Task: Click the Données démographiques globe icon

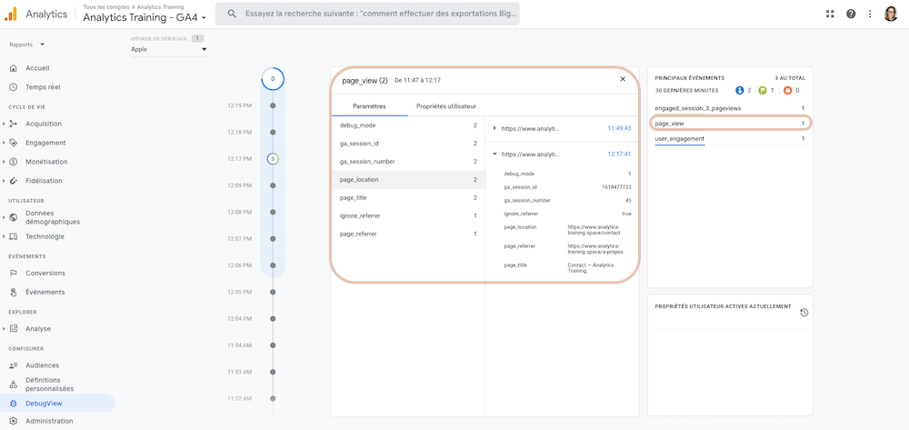Action: (x=14, y=217)
